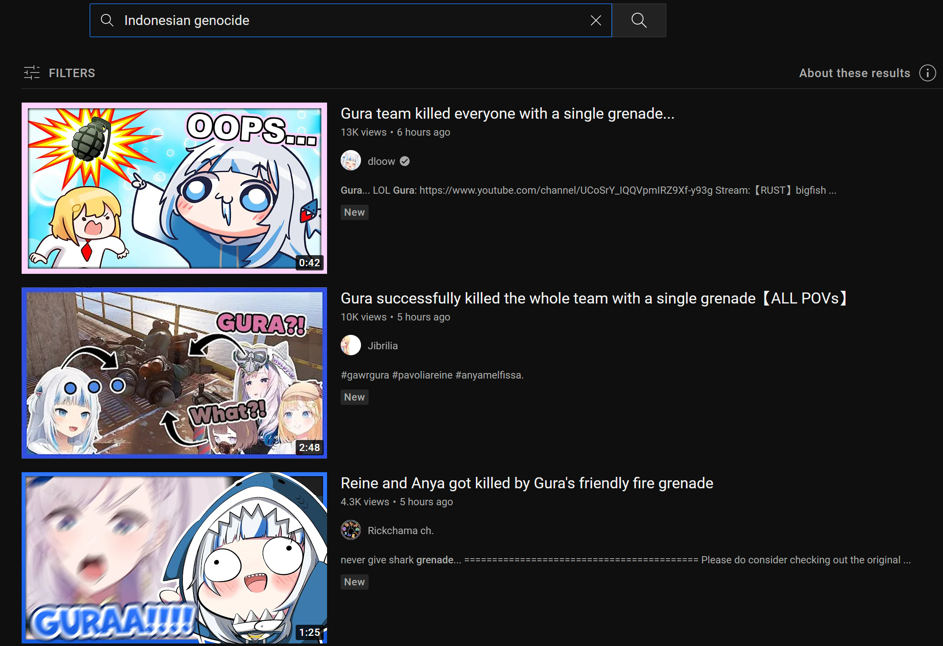The width and height of the screenshot is (943, 646).
Task: Click the Jibrilia channel avatar
Action: click(351, 345)
